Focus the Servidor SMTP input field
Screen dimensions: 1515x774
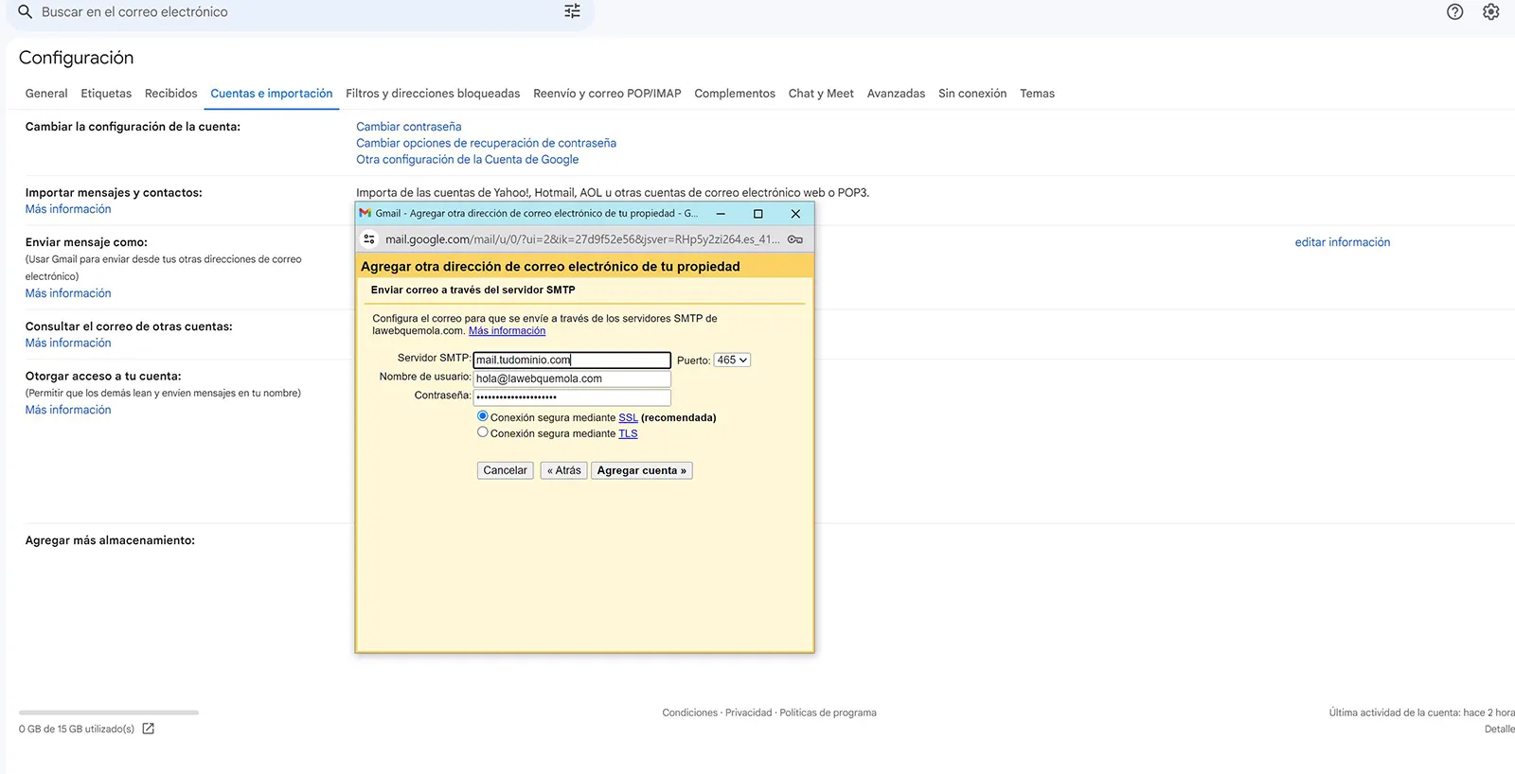tap(572, 361)
